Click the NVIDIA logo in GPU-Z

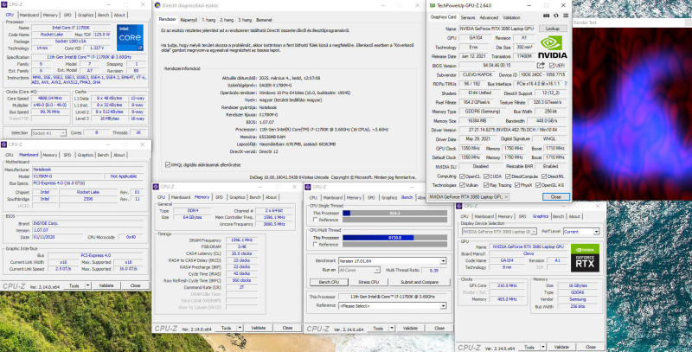552,48
